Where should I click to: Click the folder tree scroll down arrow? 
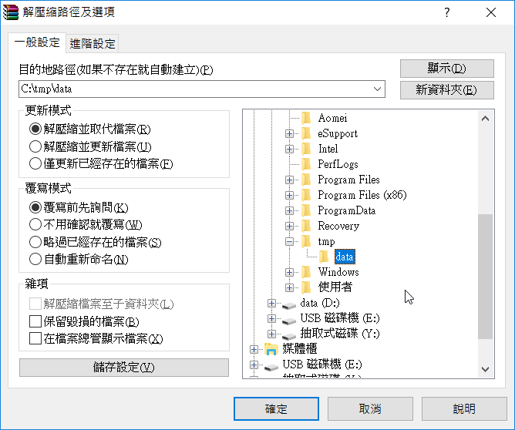tap(485, 369)
